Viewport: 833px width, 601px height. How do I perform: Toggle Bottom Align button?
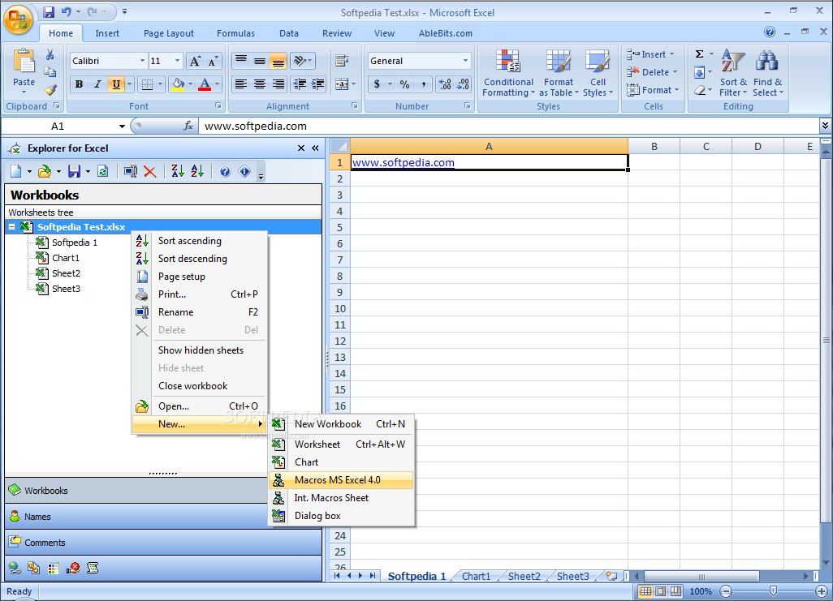click(278, 61)
